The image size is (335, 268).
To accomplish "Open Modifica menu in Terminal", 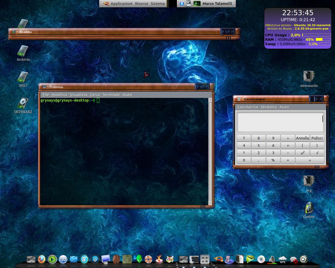I will coord(59,95).
